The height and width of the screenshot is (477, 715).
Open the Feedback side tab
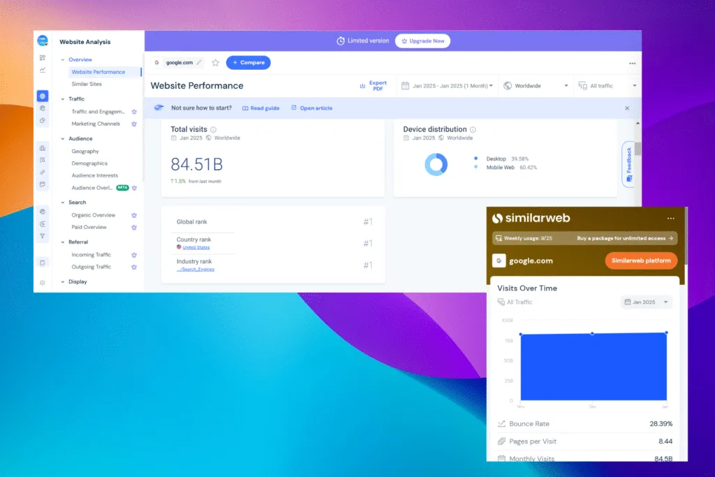point(629,165)
